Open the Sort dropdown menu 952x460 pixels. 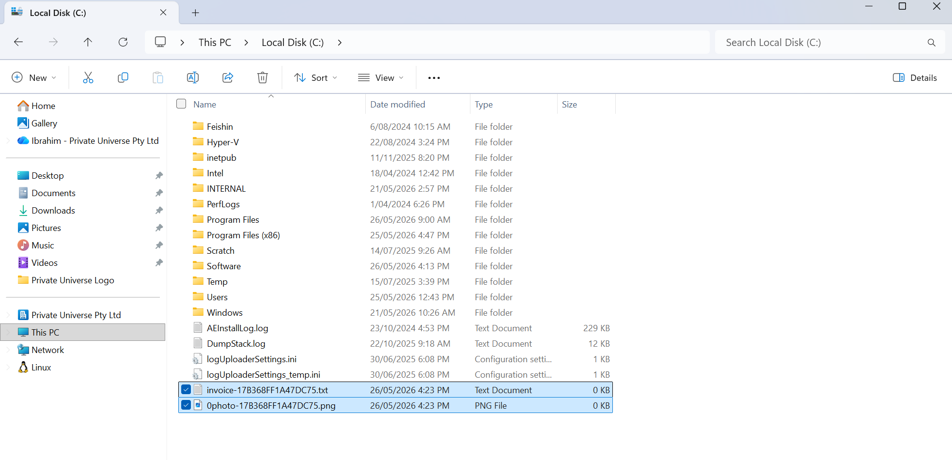[316, 77]
